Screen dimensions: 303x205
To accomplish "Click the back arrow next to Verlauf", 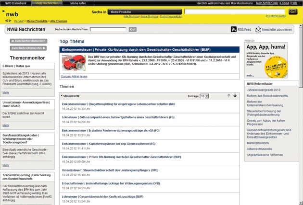I will click(x=7, y=21).
